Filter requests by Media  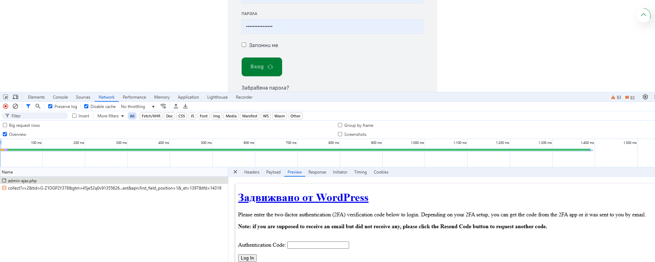tap(231, 116)
